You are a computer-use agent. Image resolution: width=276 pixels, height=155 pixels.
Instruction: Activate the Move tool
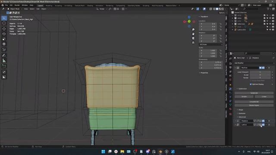coord(4,29)
